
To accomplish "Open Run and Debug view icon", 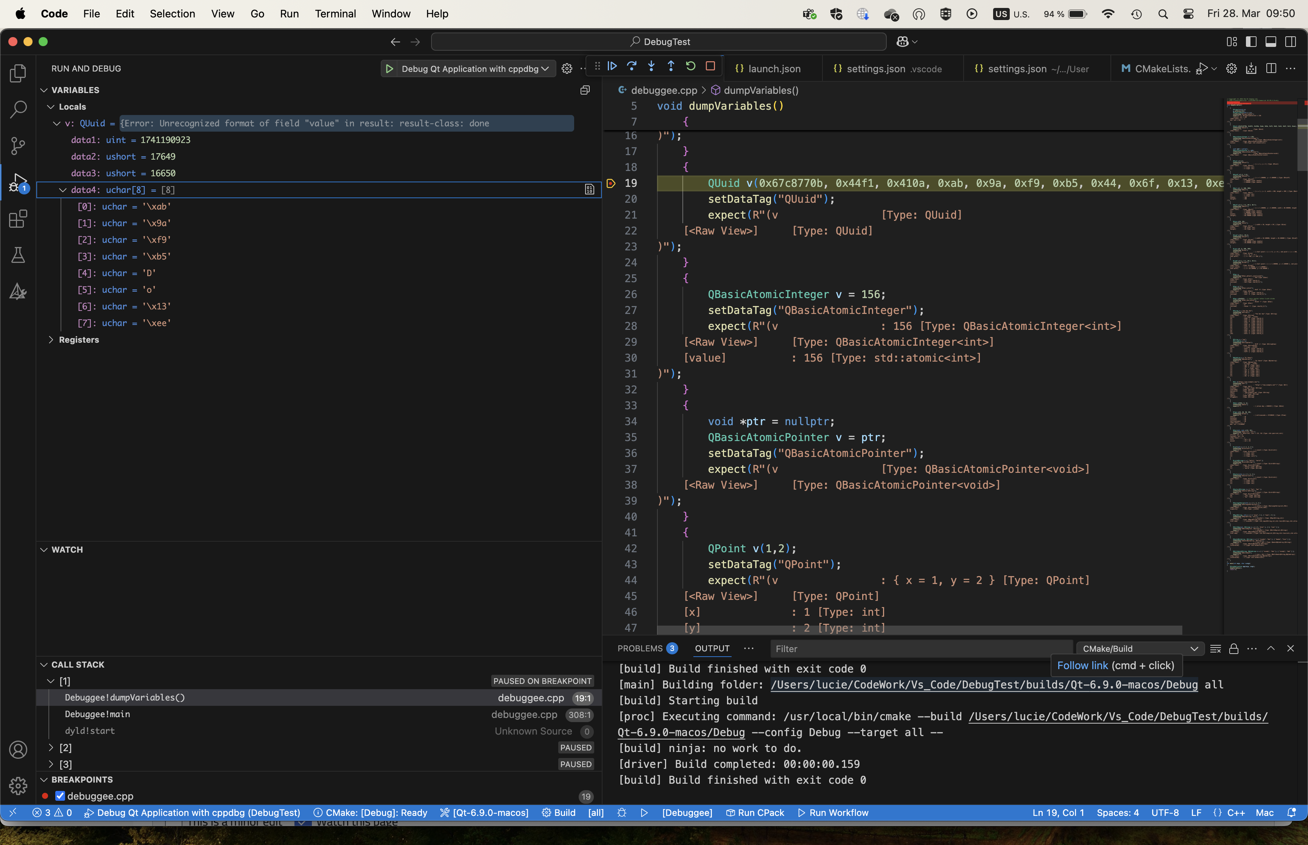I will (18, 182).
